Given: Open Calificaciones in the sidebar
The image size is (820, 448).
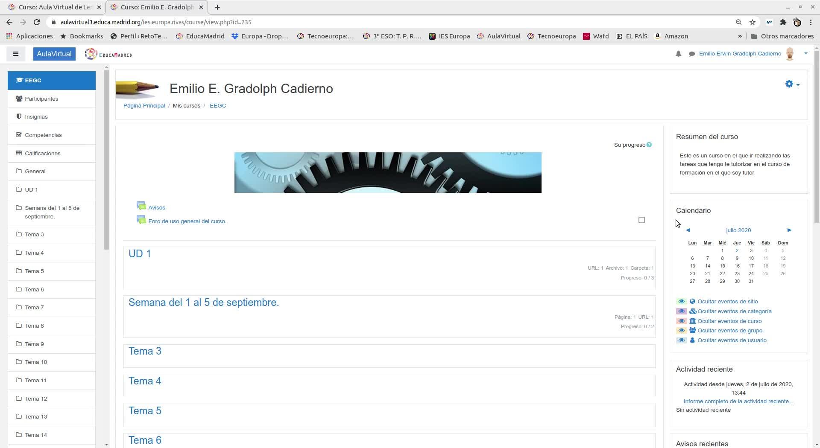Looking at the screenshot, I should click(x=52, y=154).
